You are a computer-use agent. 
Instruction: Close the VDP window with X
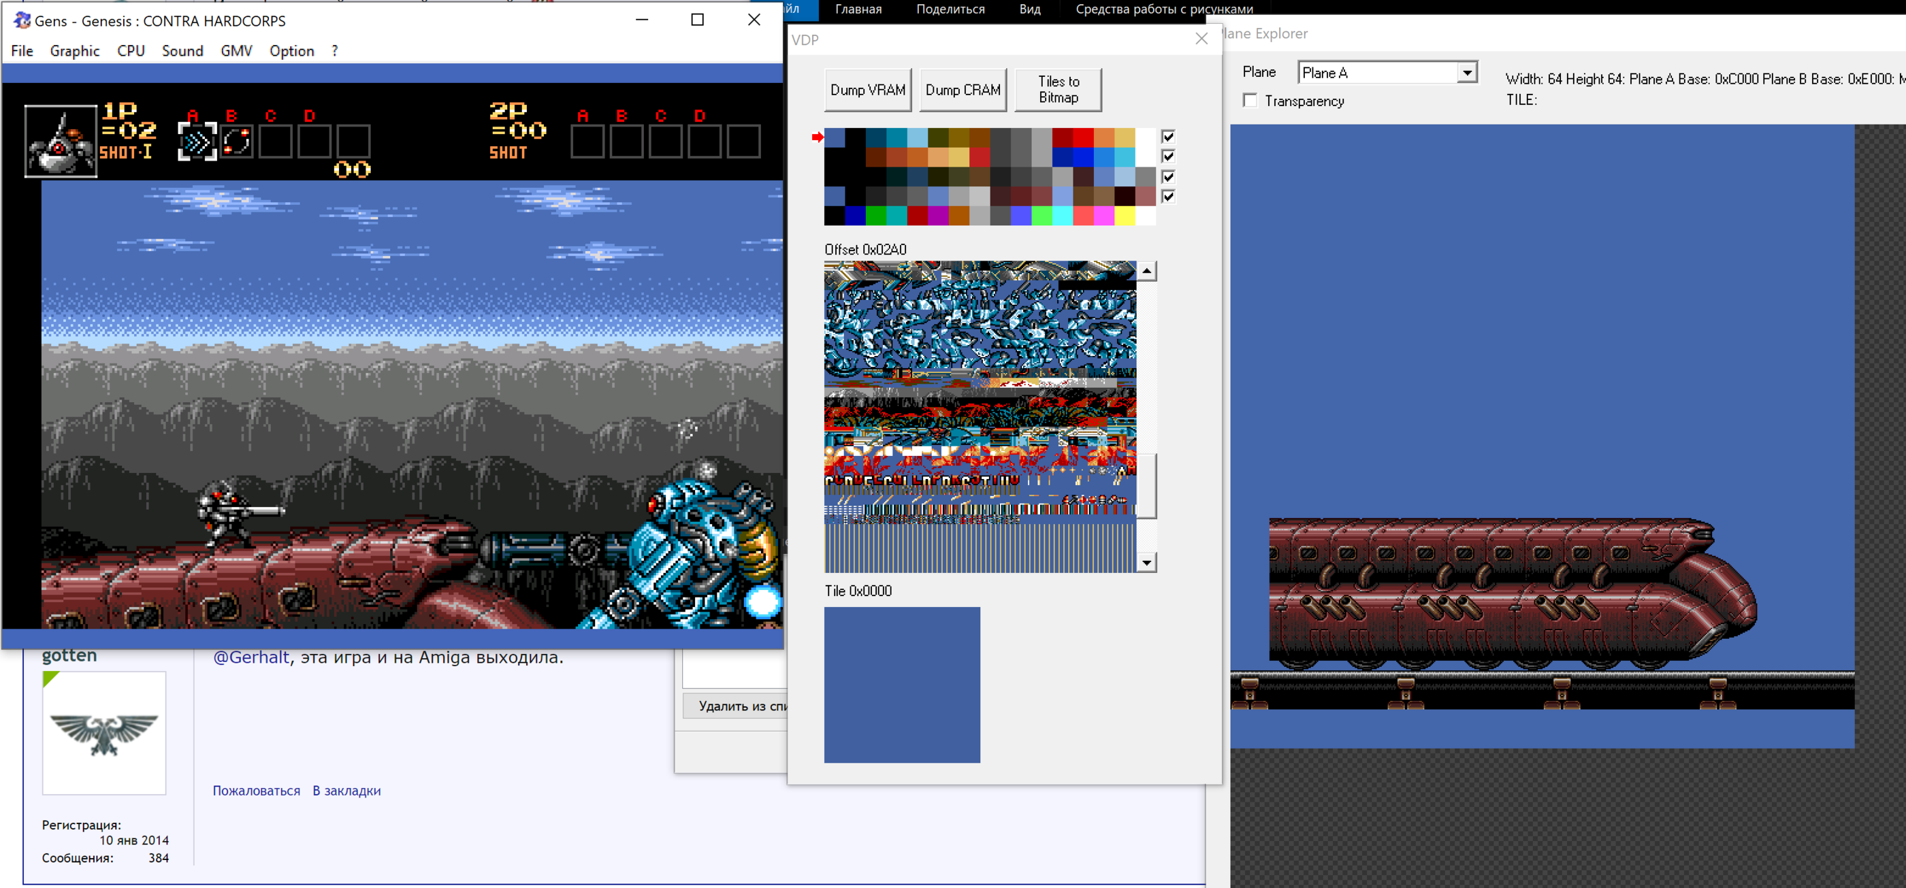coord(1201,39)
